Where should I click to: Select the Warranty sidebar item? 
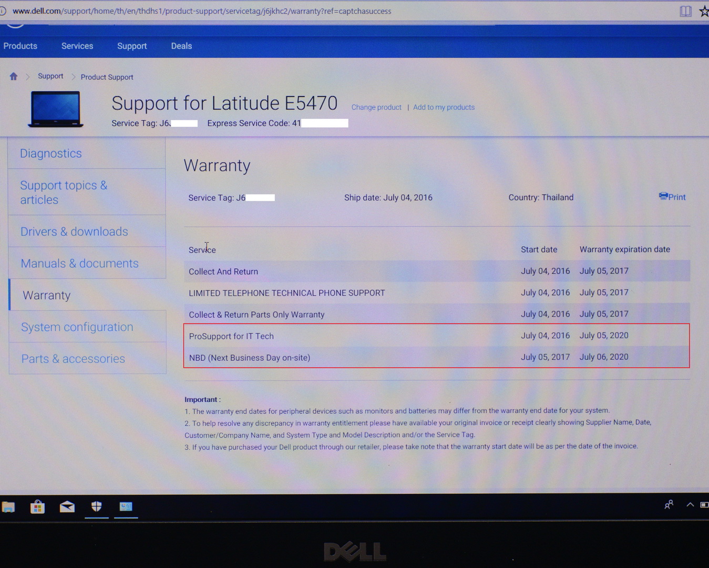[87, 295]
